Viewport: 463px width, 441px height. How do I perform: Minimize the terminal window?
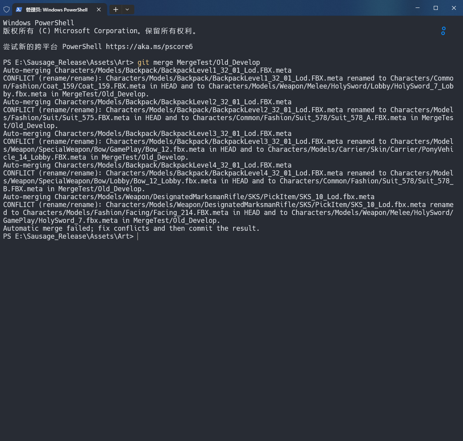(x=418, y=8)
